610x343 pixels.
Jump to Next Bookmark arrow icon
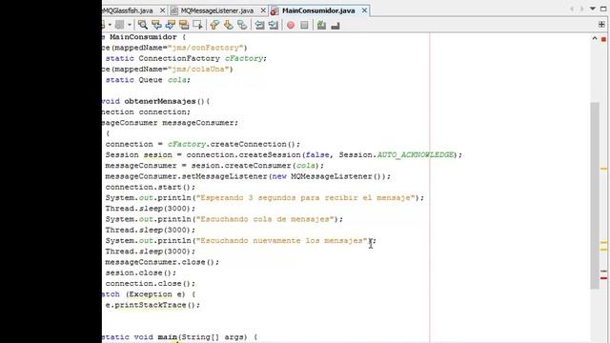point(229,25)
